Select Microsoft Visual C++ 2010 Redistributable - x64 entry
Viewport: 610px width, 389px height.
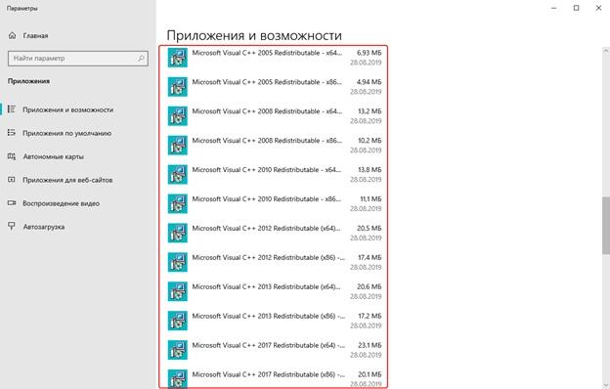pyautogui.click(x=274, y=174)
